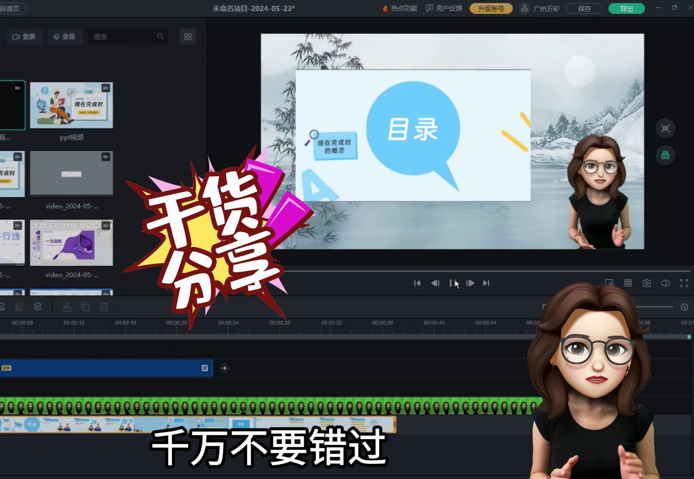Click the fit-to-canvas icon beside the preview

point(665,129)
